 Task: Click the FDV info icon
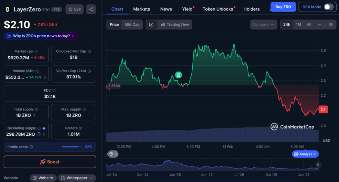(x=54, y=90)
